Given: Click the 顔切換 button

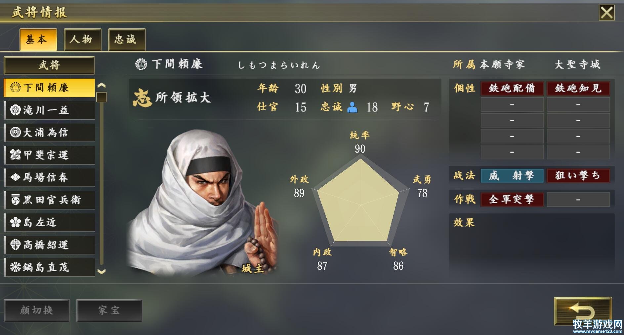Looking at the screenshot, I should pos(37,310).
